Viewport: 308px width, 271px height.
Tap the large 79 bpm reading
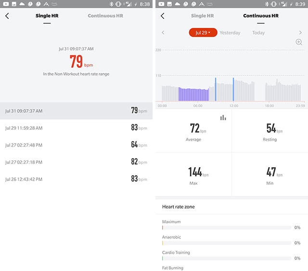pyautogui.click(x=81, y=62)
